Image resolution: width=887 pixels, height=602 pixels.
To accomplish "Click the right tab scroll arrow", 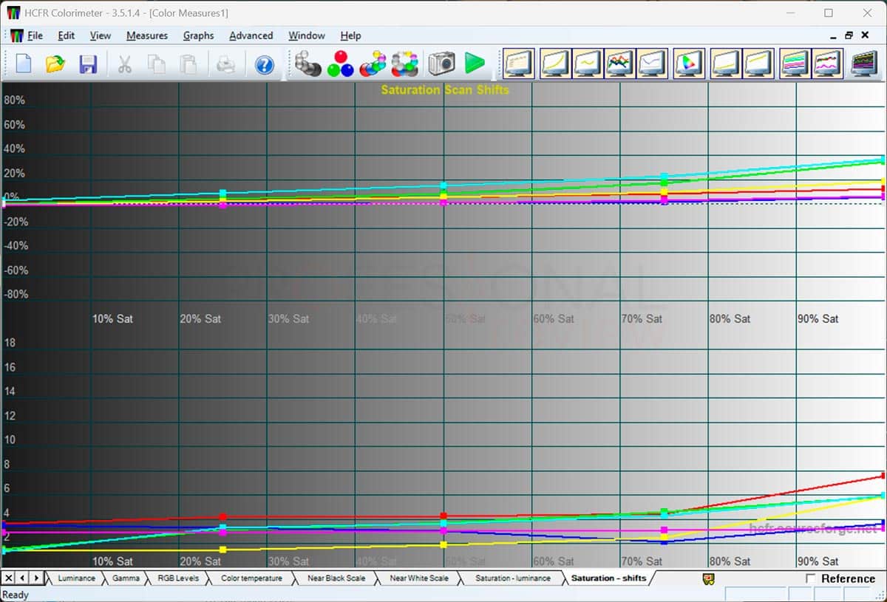I will click(36, 578).
